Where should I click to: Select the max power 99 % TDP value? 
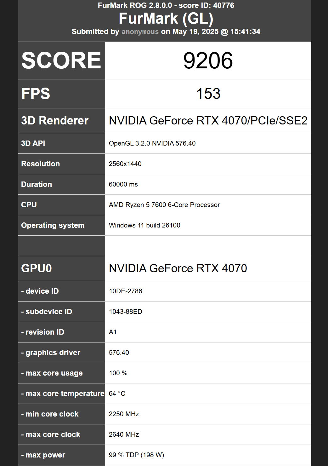[x=136, y=455]
